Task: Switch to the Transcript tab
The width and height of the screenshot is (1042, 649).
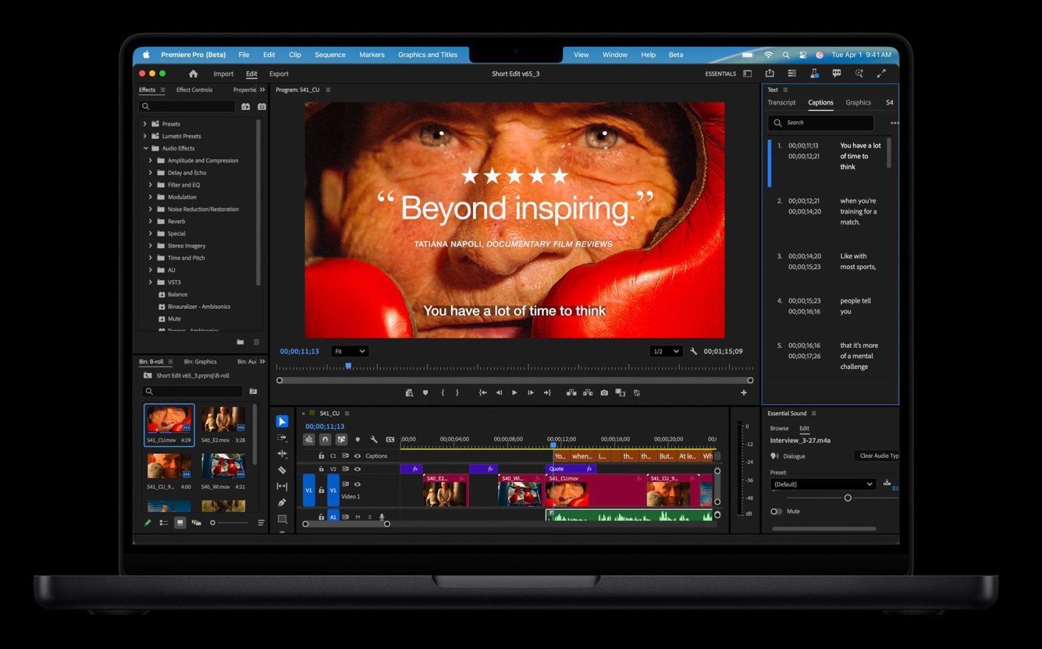Action: (x=781, y=102)
